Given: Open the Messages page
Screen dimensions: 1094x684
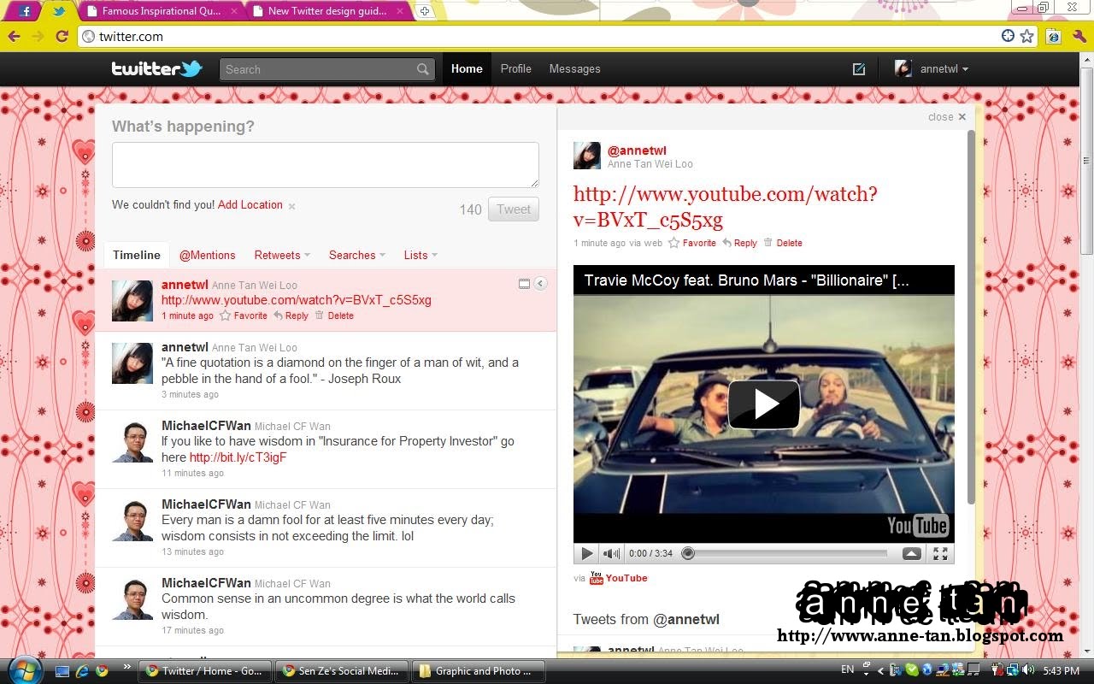Looking at the screenshot, I should 574,69.
